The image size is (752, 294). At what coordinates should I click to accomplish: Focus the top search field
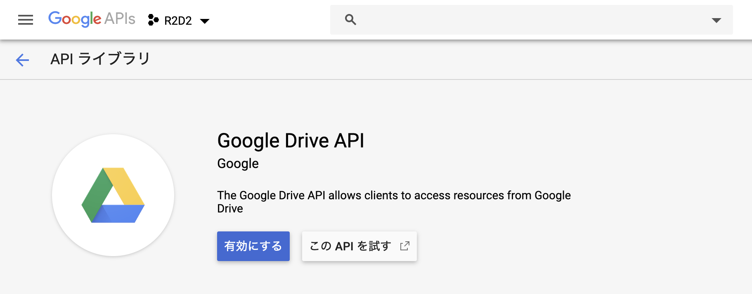[531, 20]
